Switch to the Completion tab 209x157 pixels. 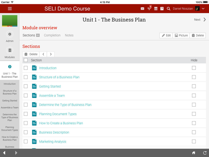(x=52, y=35)
